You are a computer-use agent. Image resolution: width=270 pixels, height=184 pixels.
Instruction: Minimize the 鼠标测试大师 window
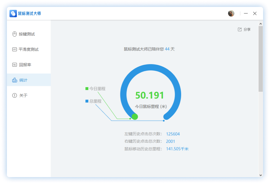(x=246, y=14)
